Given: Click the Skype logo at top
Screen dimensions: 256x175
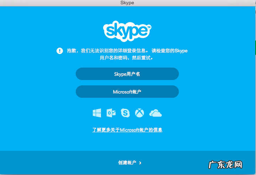Looking at the screenshot, I should point(127,31).
